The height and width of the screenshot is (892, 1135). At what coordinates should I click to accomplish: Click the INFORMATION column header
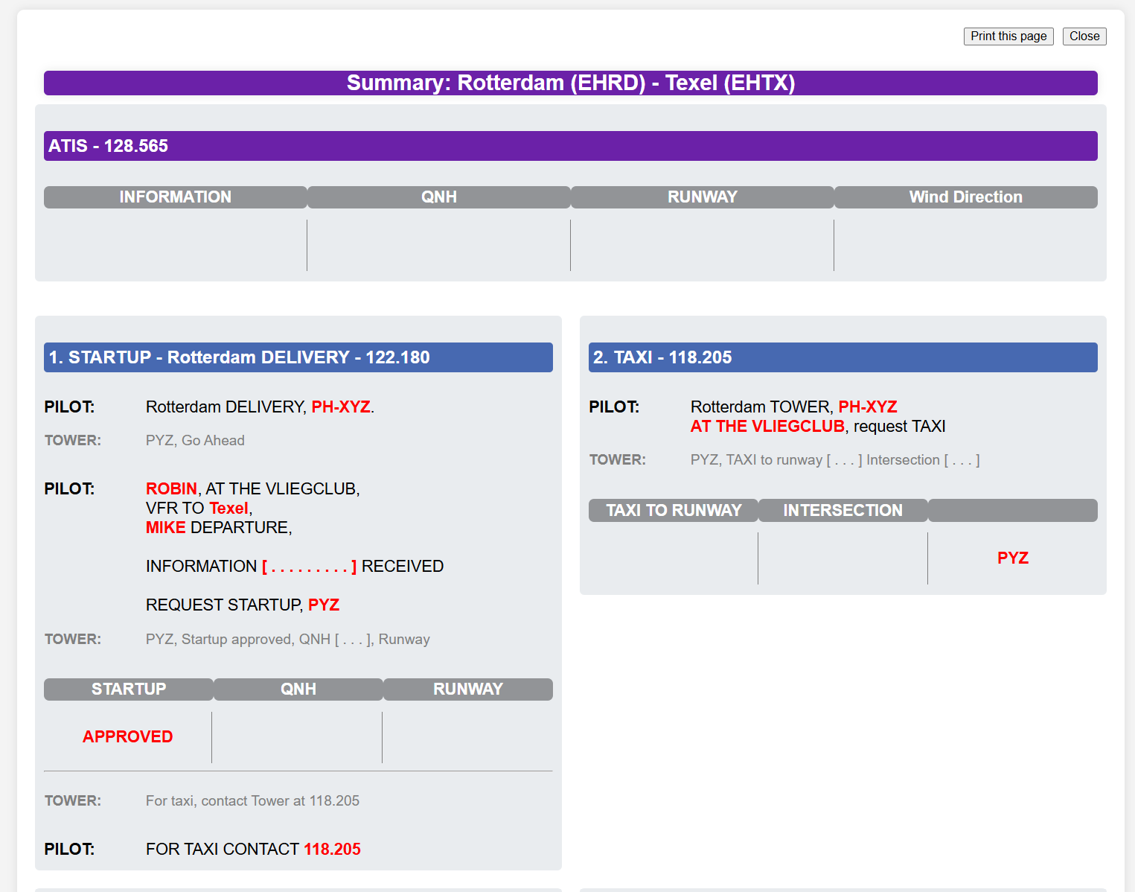click(175, 197)
